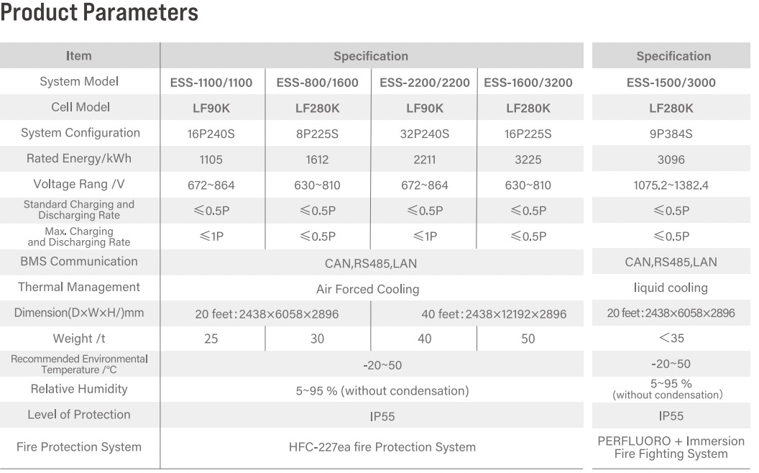The height and width of the screenshot is (473, 759).
Task: Click the ESS-2200/2200 model cell
Action: (424, 83)
